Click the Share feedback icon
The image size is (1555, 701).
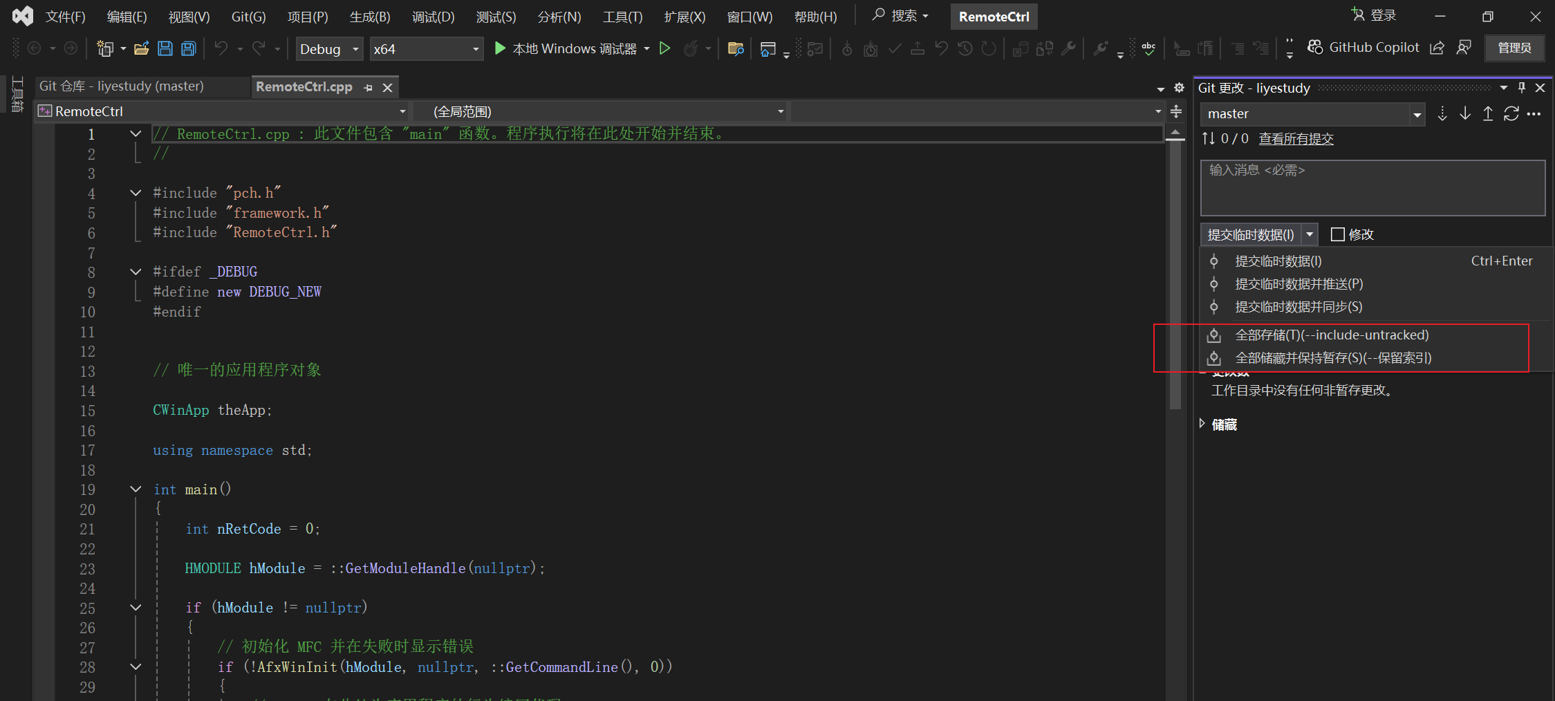pos(1437,48)
